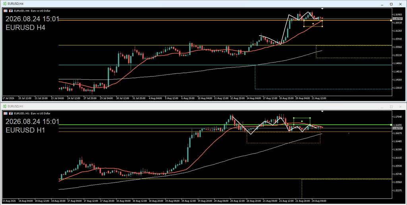Click 'EURUSD, H1: Euro vs US Dollar' chart title
The width and height of the screenshot is (407, 205).
[32, 114]
